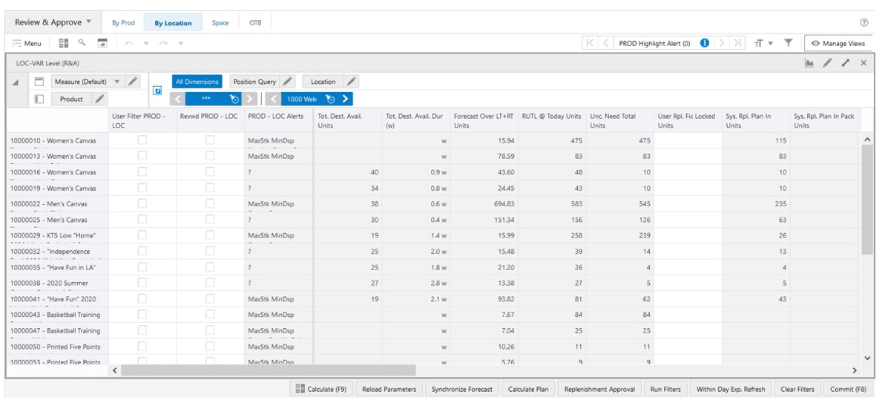Click the pencil icon beside Location
This screenshot has height=406, width=888.
point(352,82)
